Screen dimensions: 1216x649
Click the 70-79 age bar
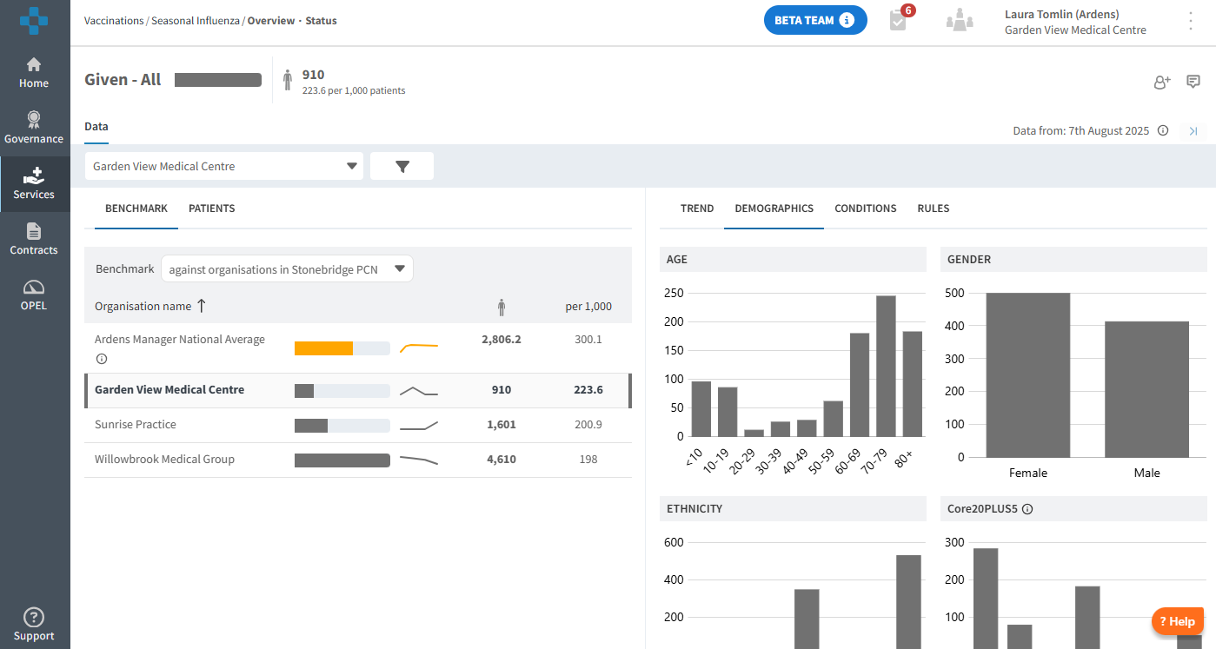887,366
